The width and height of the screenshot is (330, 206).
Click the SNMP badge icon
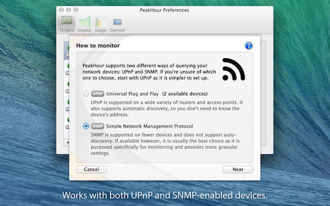click(98, 126)
